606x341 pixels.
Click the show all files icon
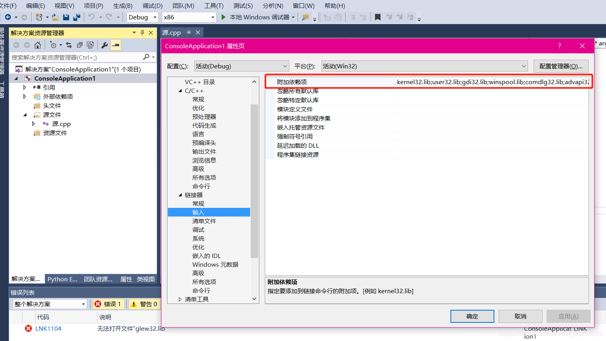coord(90,45)
